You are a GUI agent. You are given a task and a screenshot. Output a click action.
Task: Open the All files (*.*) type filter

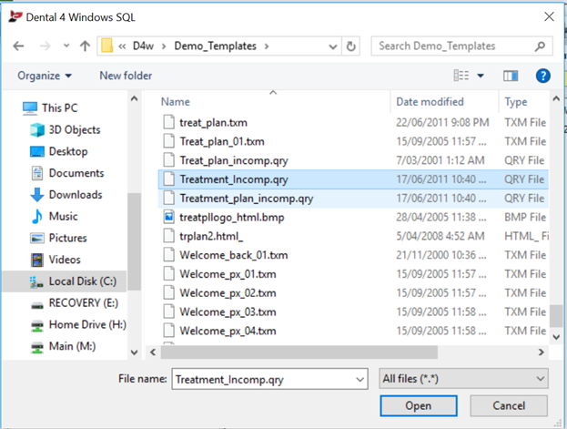coord(463,379)
